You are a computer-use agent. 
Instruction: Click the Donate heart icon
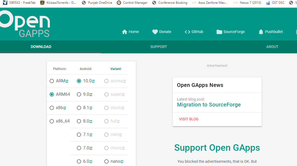point(155,32)
